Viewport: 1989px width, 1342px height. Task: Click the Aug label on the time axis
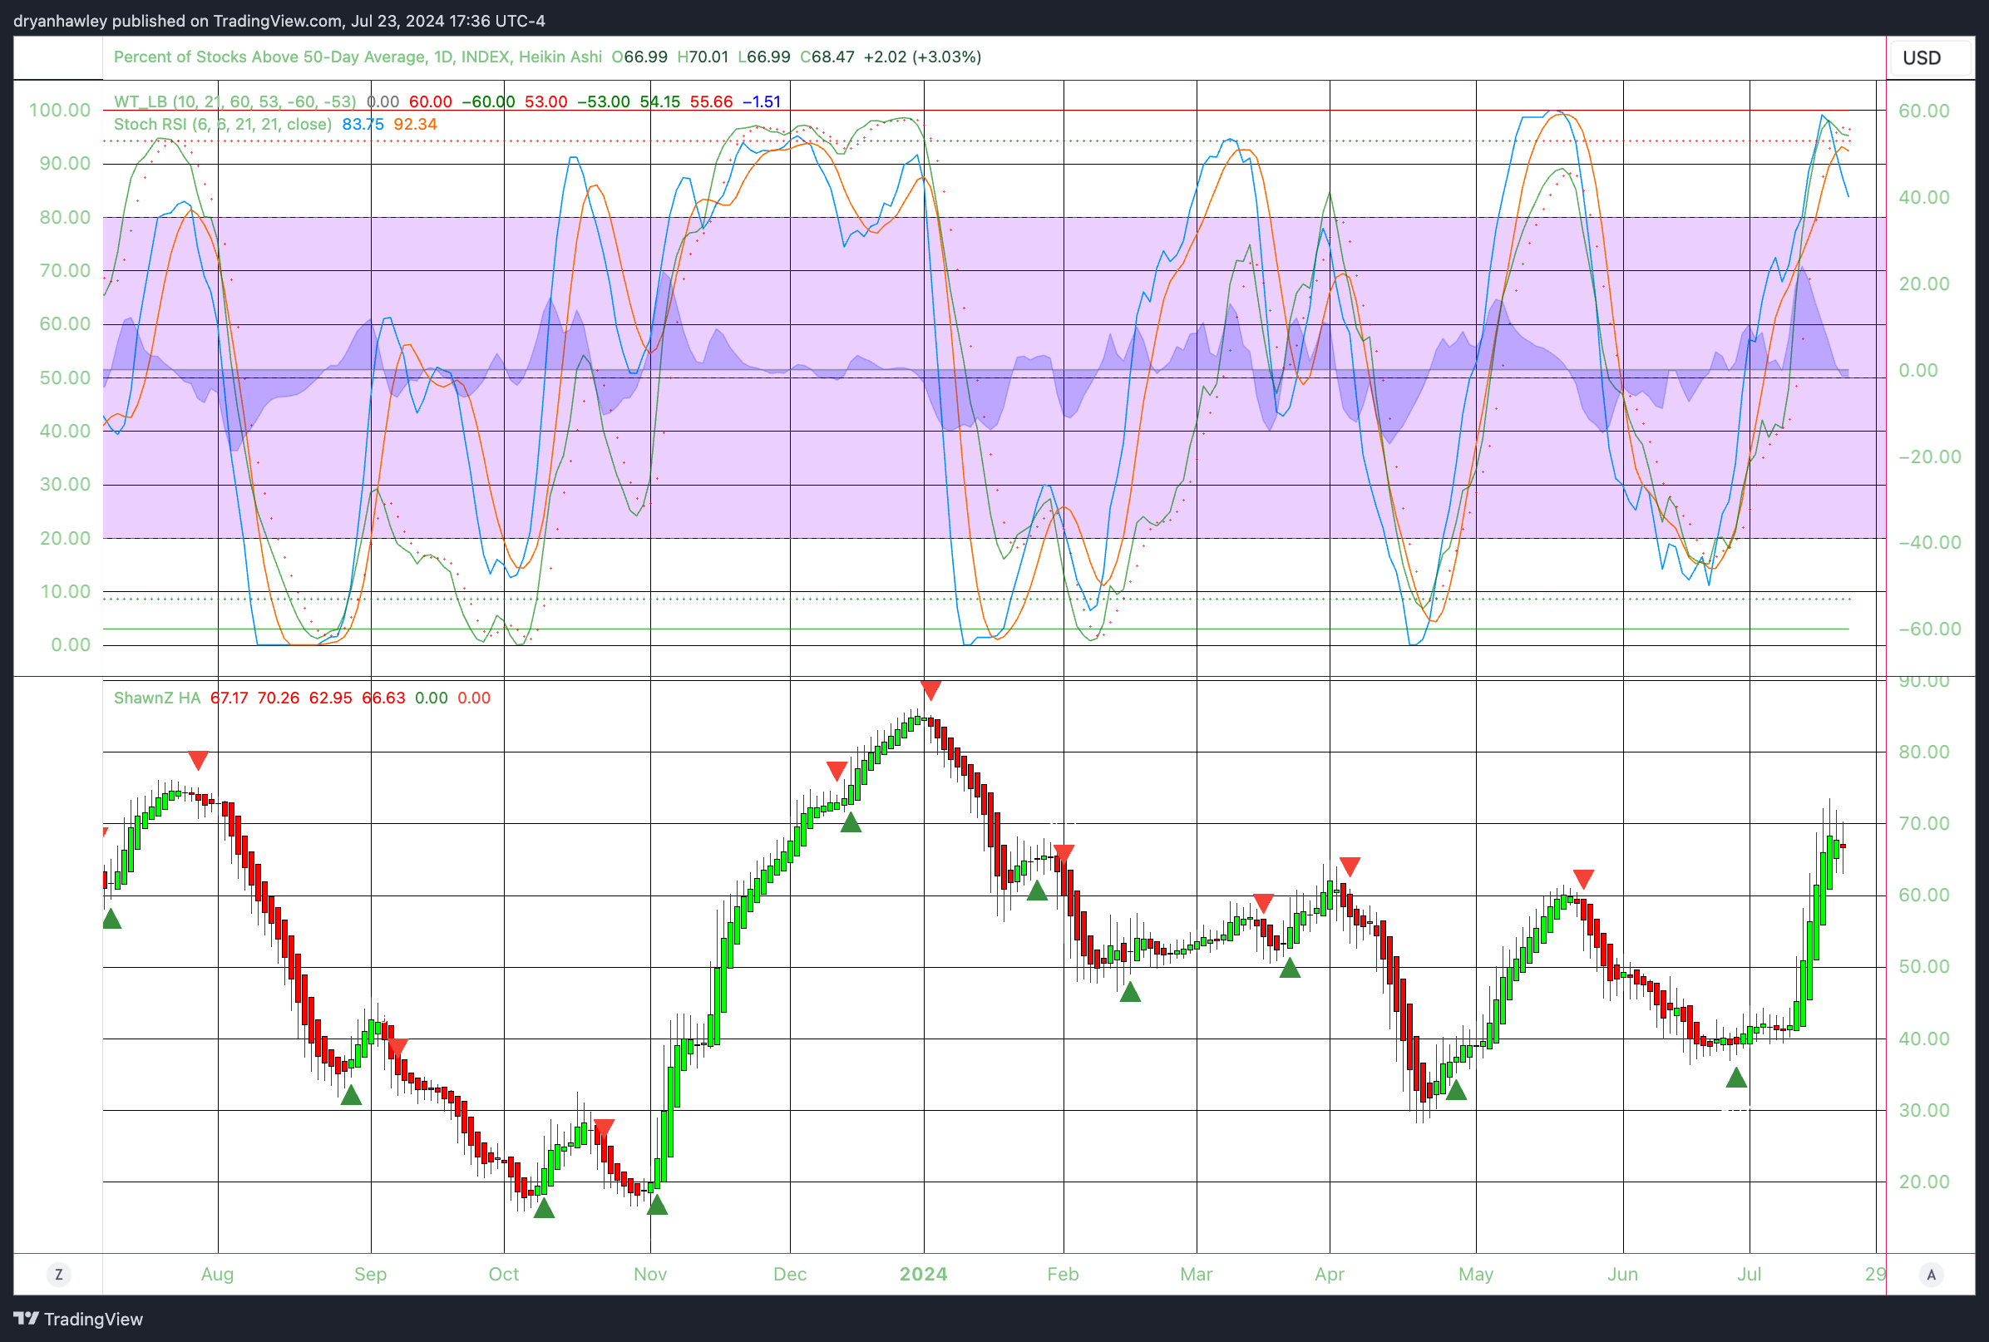217,1275
